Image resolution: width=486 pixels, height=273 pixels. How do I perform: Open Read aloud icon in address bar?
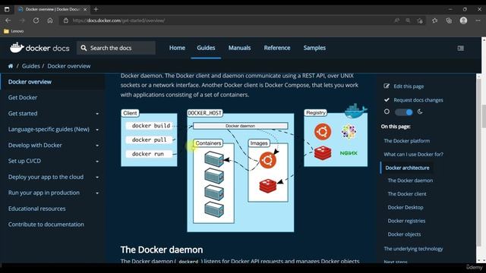396,20
